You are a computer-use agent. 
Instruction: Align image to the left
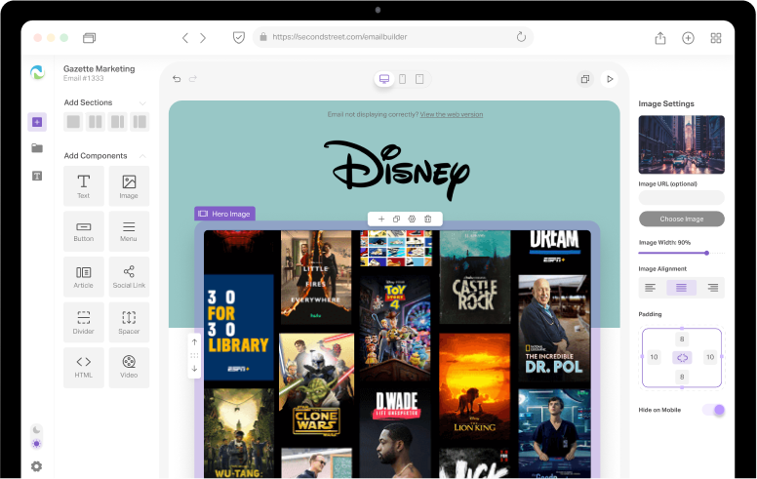[651, 288]
